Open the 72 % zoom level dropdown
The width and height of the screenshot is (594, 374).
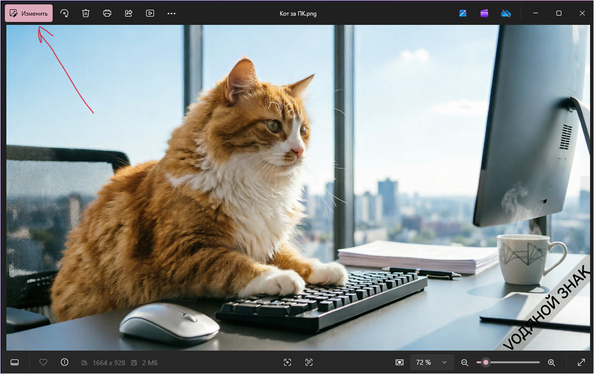click(x=432, y=363)
